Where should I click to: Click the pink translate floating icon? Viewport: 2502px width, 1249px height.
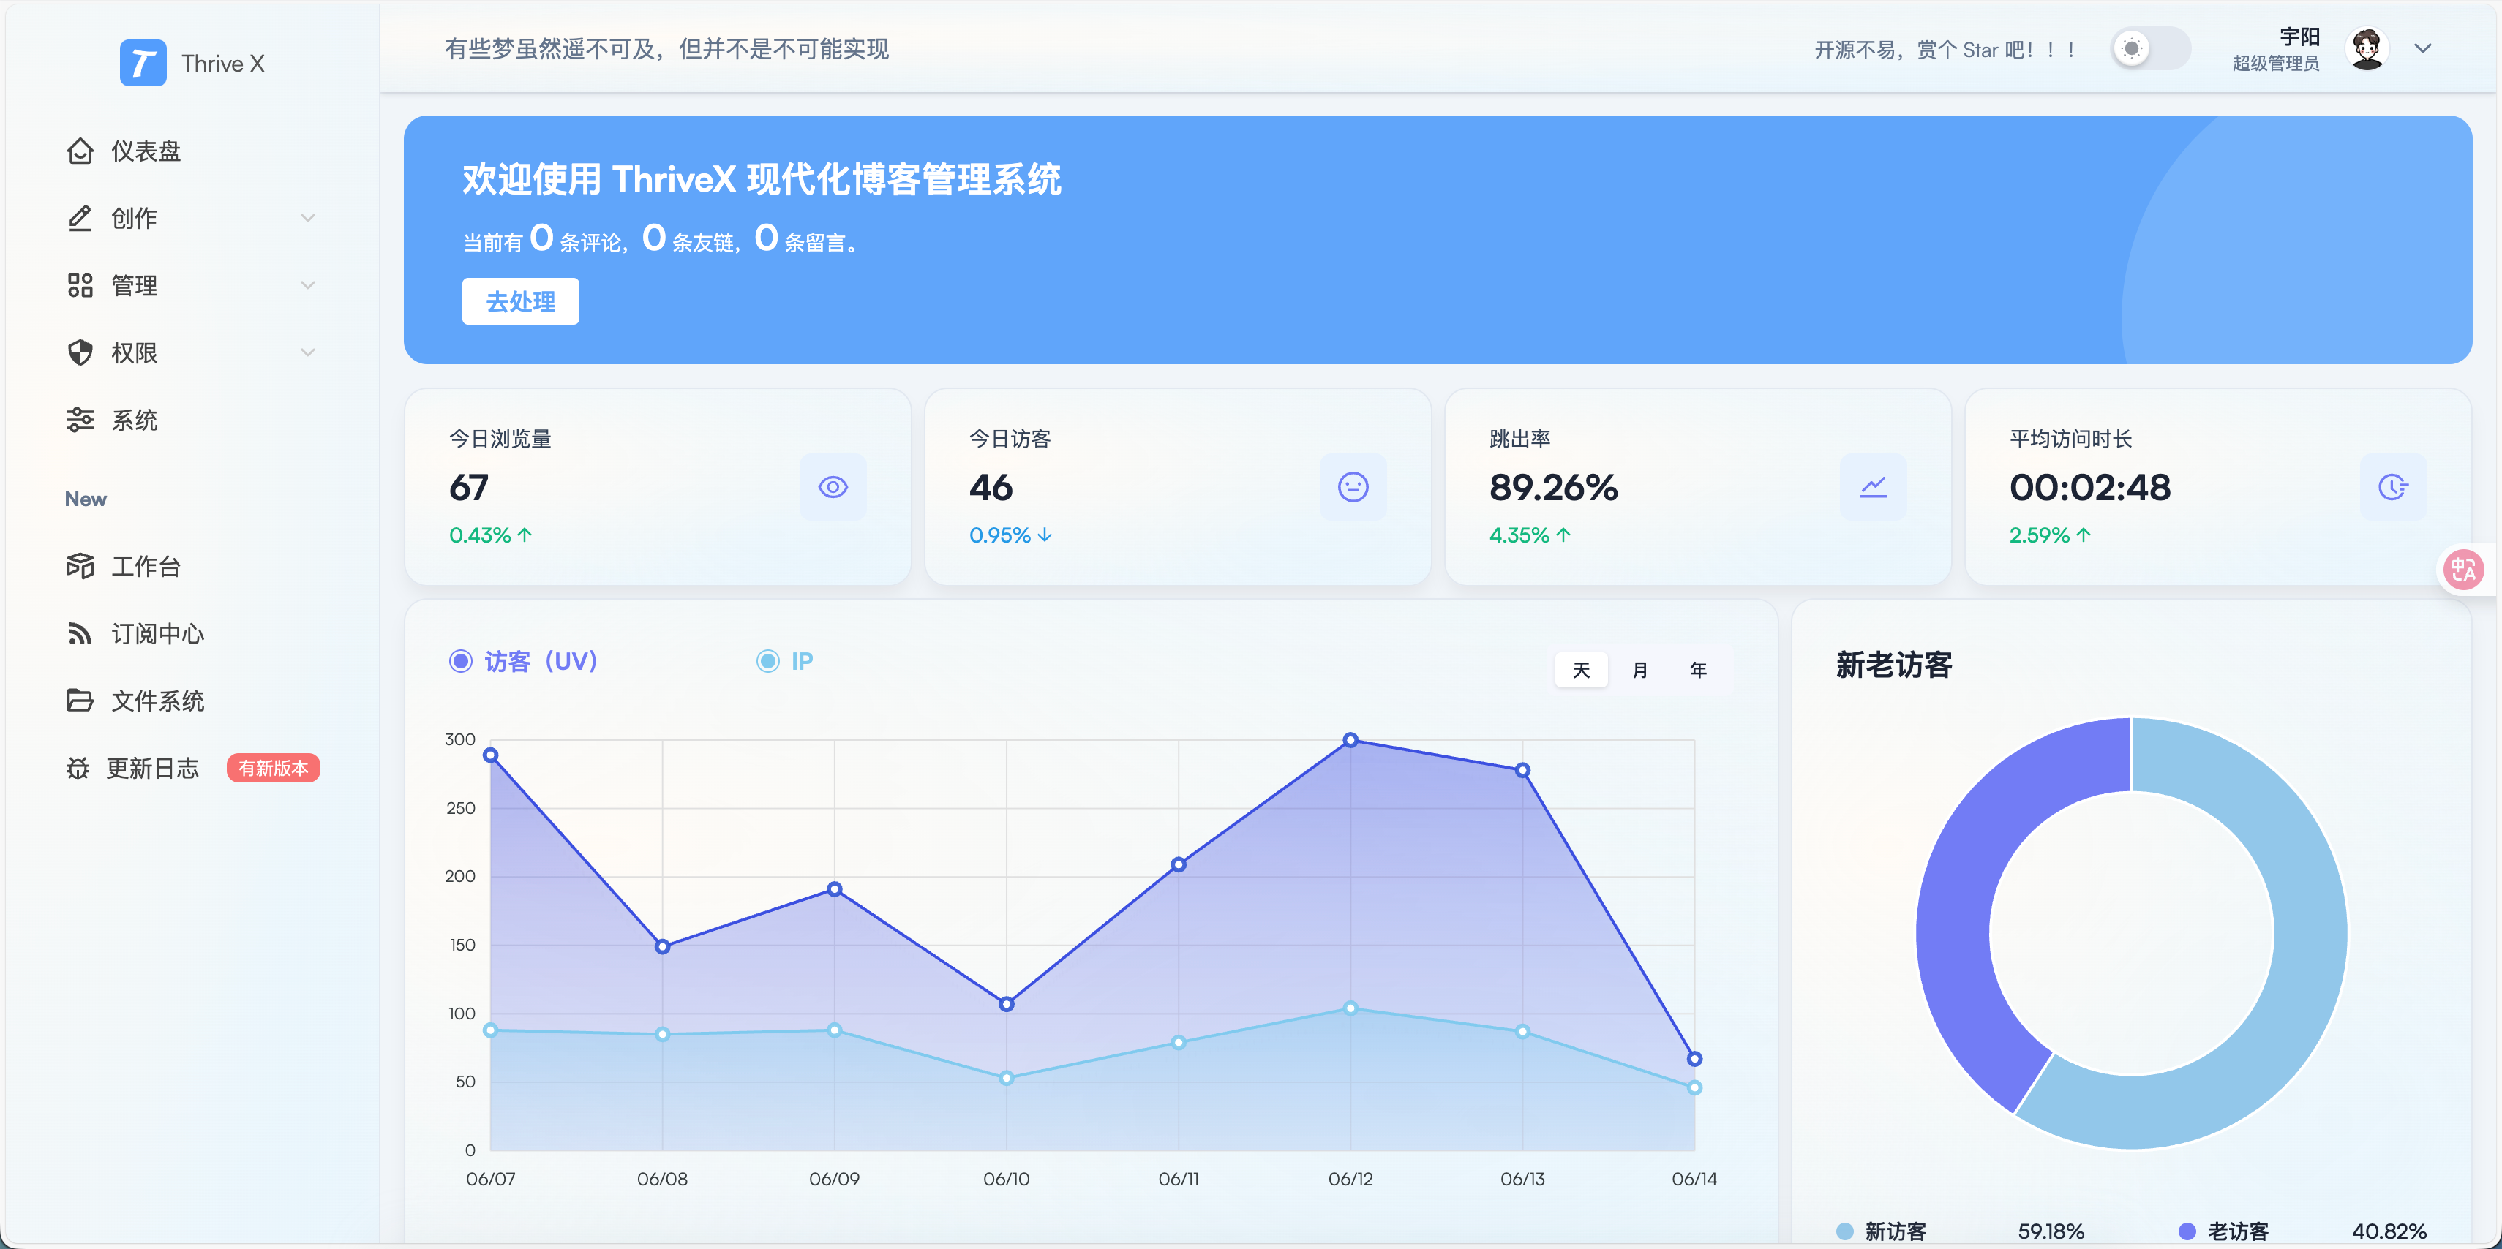pos(2463,570)
